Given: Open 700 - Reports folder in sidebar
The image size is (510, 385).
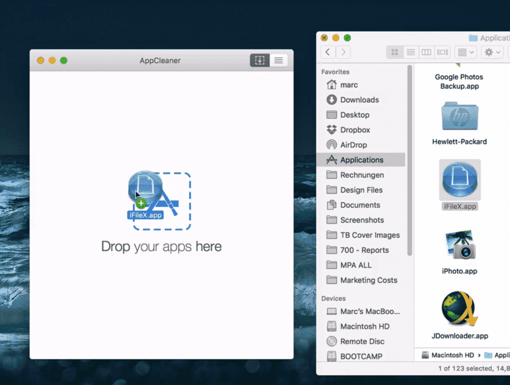Looking at the screenshot, I should (x=361, y=250).
